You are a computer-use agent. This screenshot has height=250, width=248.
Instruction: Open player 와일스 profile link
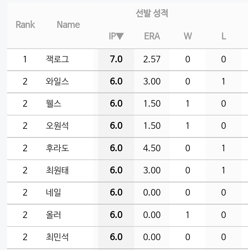[x=57, y=81]
